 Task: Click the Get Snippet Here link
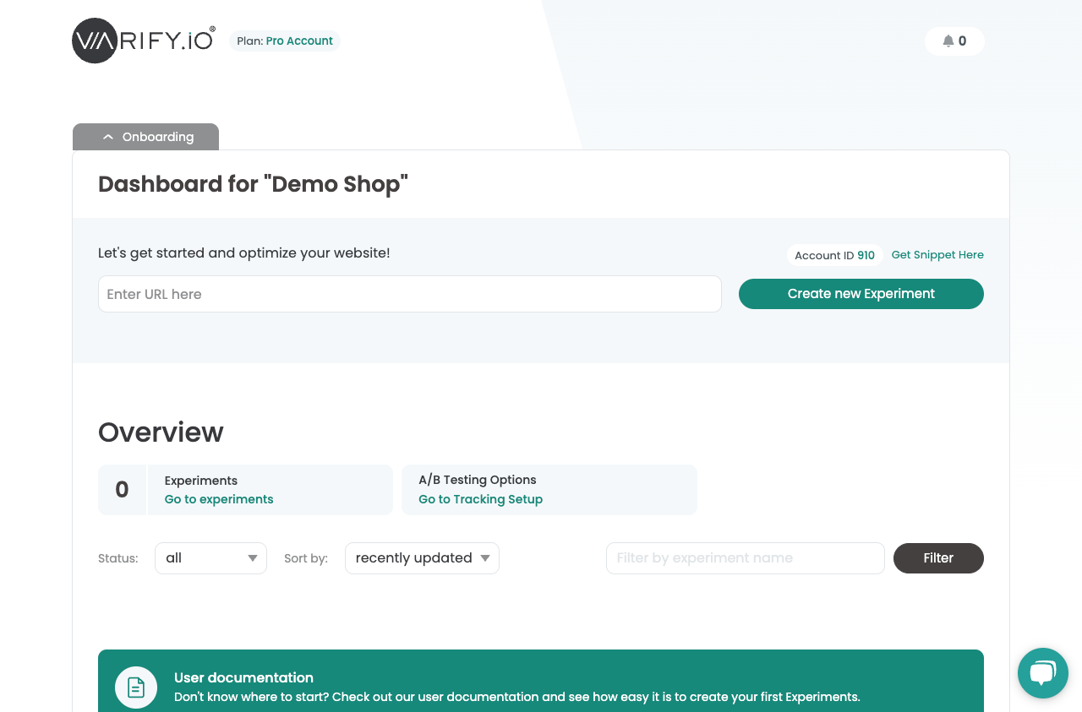point(937,255)
